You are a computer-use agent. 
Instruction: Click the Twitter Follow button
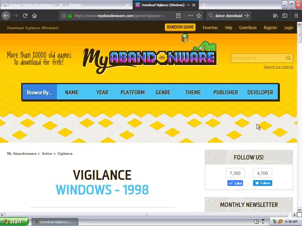[262, 183]
